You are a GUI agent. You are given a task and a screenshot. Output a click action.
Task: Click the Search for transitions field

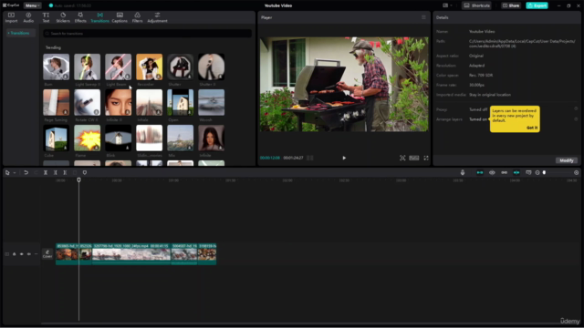click(x=148, y=34)
